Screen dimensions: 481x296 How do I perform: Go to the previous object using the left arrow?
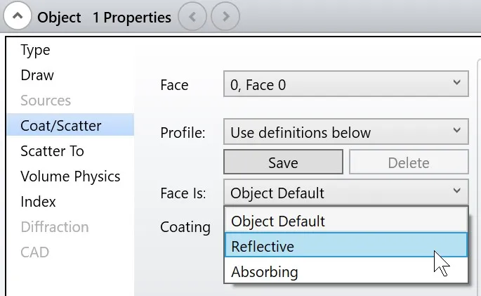(192, 17)
